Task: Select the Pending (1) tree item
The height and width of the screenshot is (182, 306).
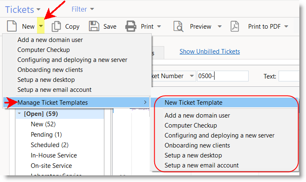Action: 46,135
